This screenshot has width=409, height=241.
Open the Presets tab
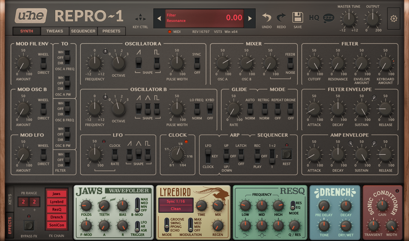pos(111,31)
